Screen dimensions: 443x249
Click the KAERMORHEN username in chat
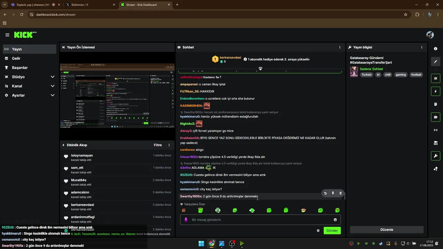[191, 106]
